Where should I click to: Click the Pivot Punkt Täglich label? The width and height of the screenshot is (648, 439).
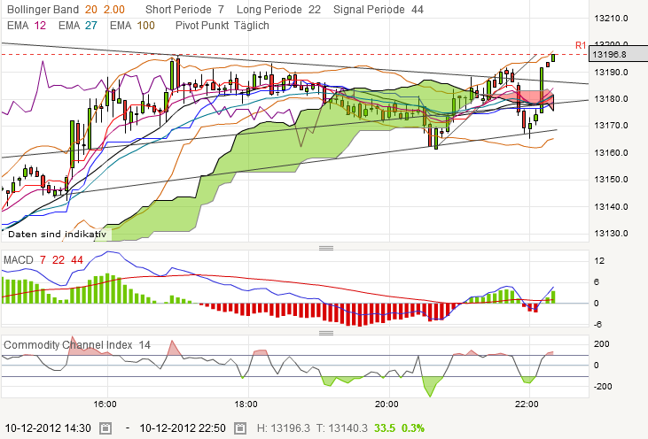click(222, 26)
